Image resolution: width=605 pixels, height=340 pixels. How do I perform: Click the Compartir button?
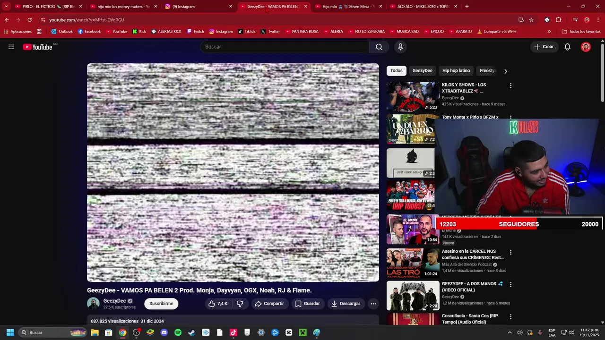click(269, 304)
